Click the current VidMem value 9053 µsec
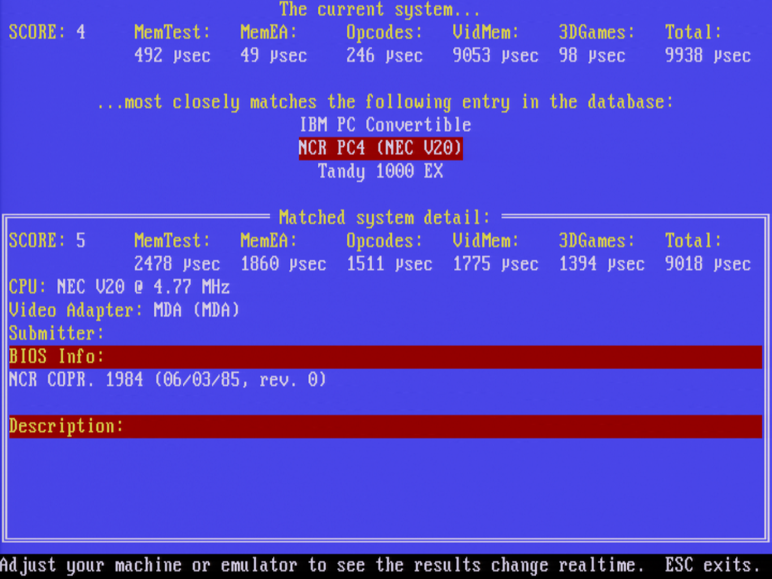Image resolution: width=772 pixels, height=579 pixels. (495, 55)
